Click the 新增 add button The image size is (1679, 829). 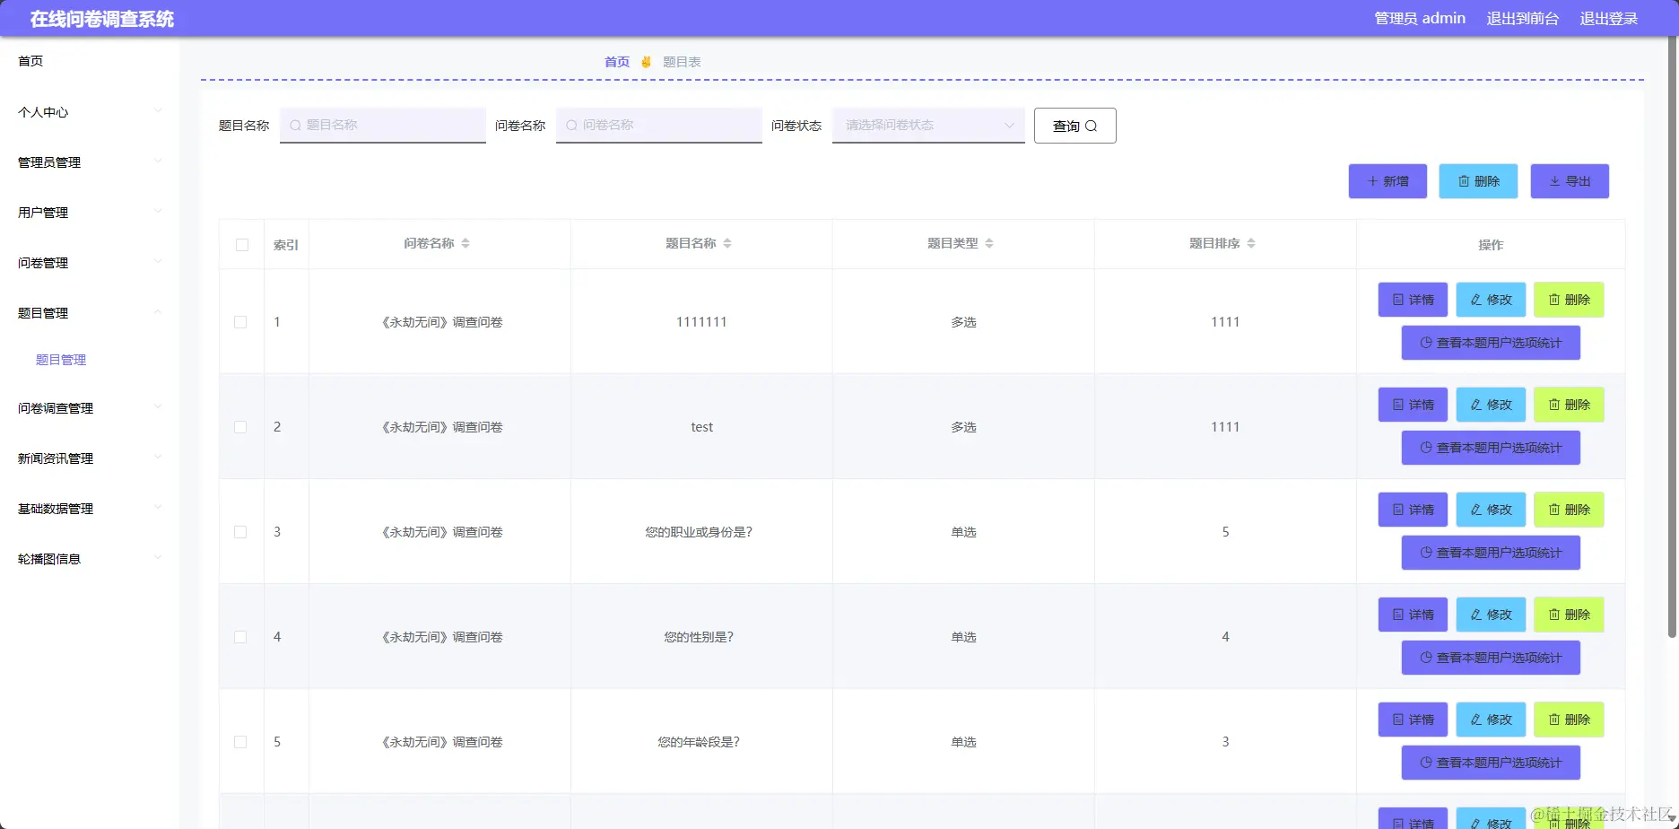pos(1388,181)
